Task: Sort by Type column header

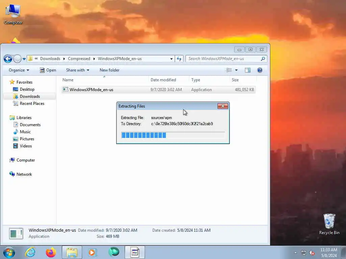Action: coord(209,80)
